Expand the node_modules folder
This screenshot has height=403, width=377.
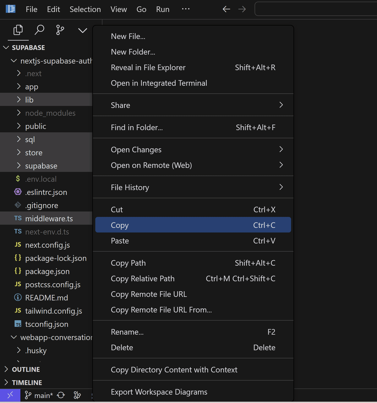click(x=19, y=113)
